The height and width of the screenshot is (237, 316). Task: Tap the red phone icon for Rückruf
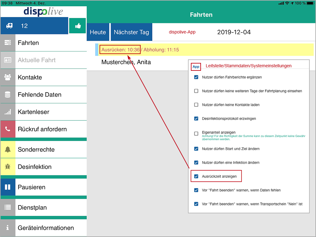(8, 129)
